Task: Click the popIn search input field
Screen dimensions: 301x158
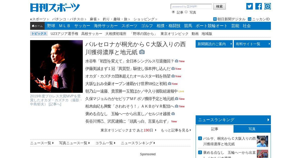Action: (191, 7)
